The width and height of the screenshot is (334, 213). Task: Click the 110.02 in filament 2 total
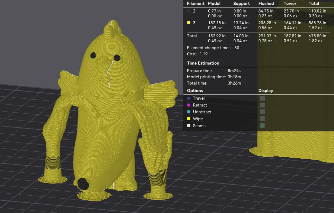[x=317, y=11]
